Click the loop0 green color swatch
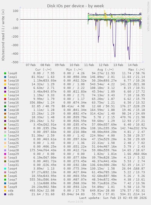The height and width of the screenshot is (205, 151). point(5,73)
